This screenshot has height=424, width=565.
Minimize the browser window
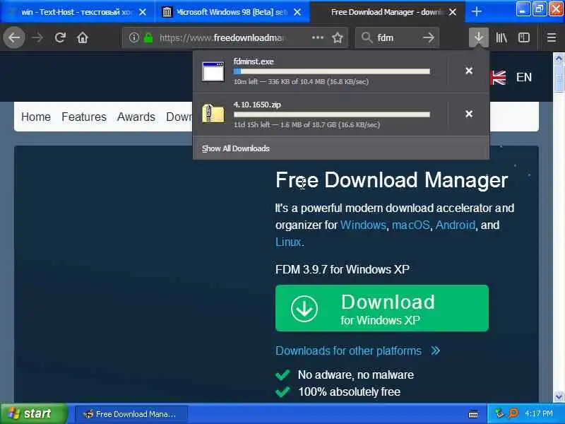(523, 9)
